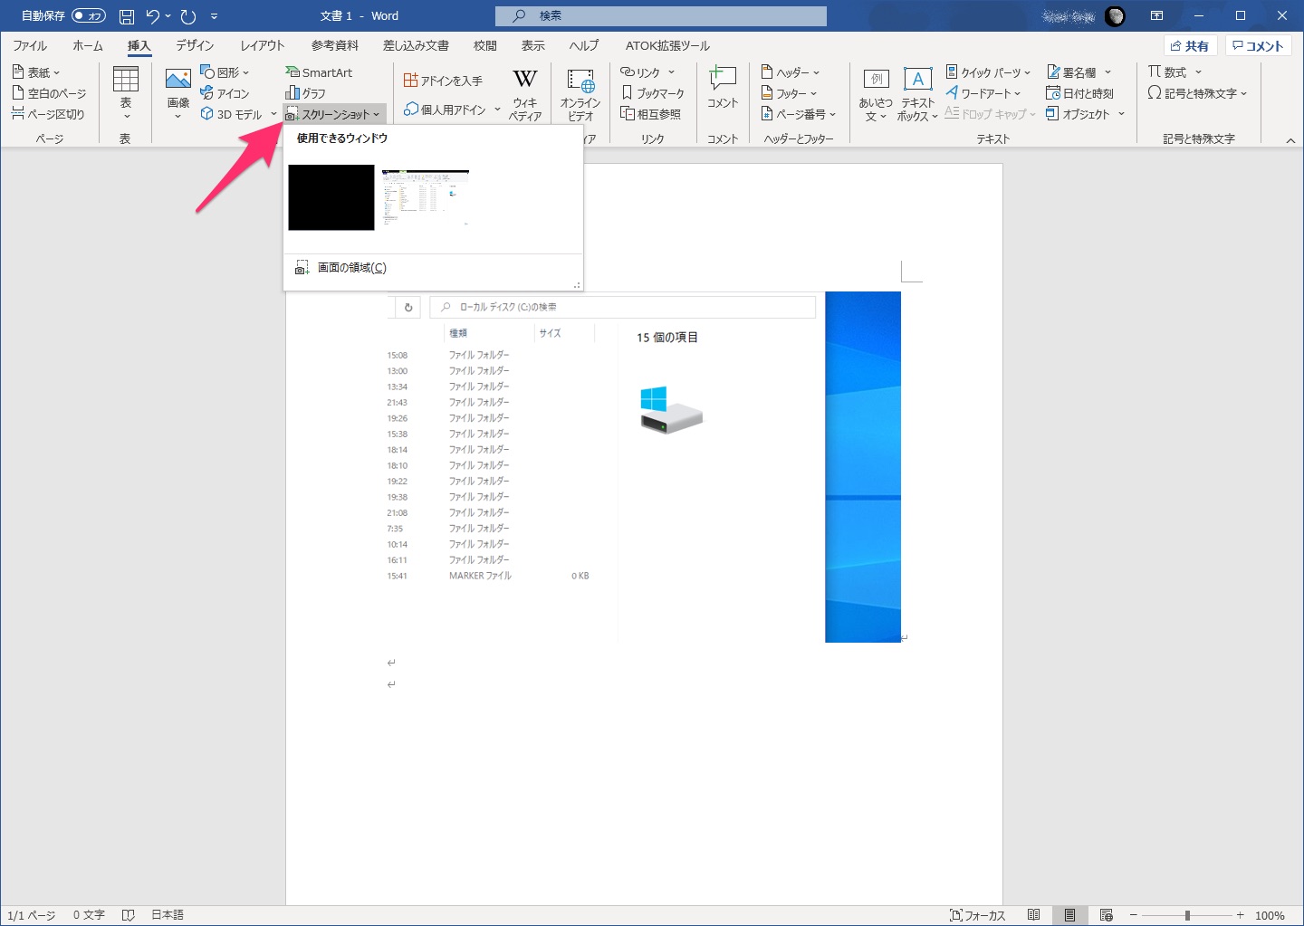Collapse the ribbon with the chevron
Image resolution: width=1304 pixels, height=926 pixels.
pos(1290,140)
